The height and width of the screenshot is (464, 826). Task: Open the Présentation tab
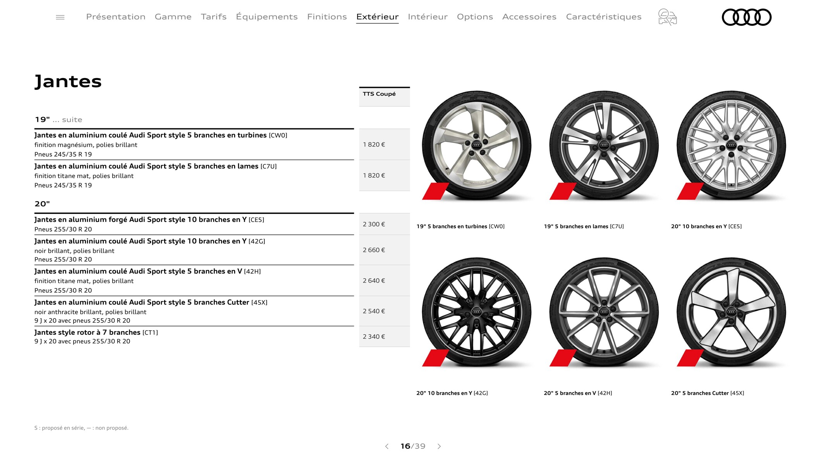tap(116, 17)
